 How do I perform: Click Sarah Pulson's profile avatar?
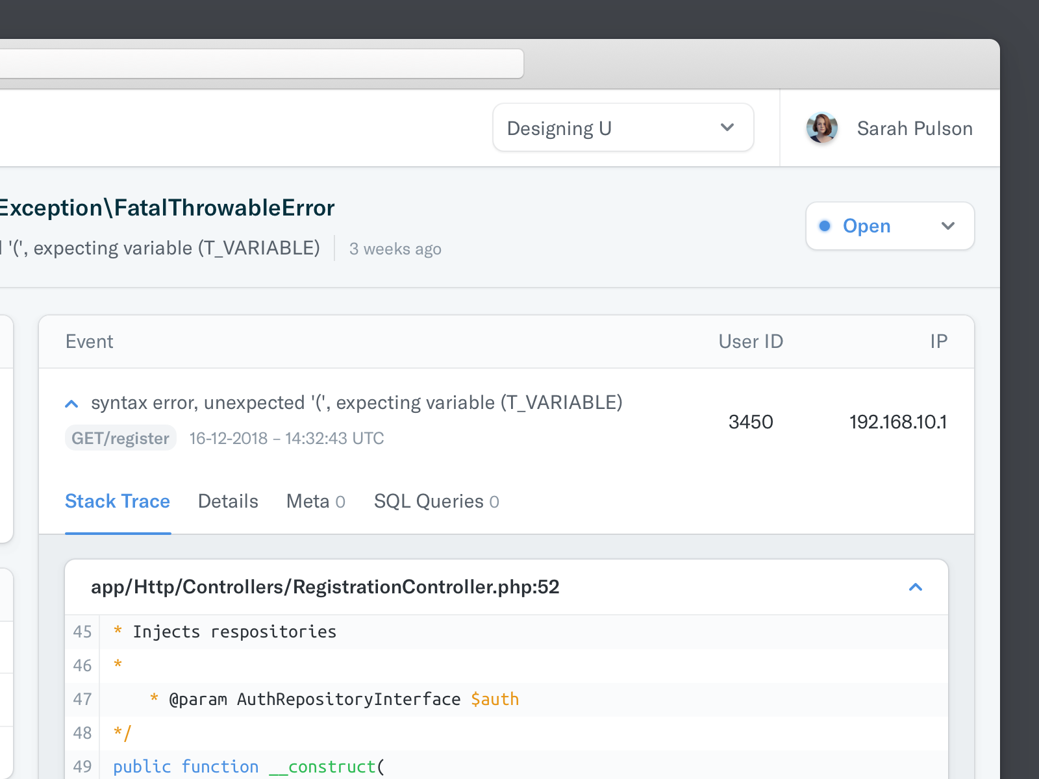[821, 127]
